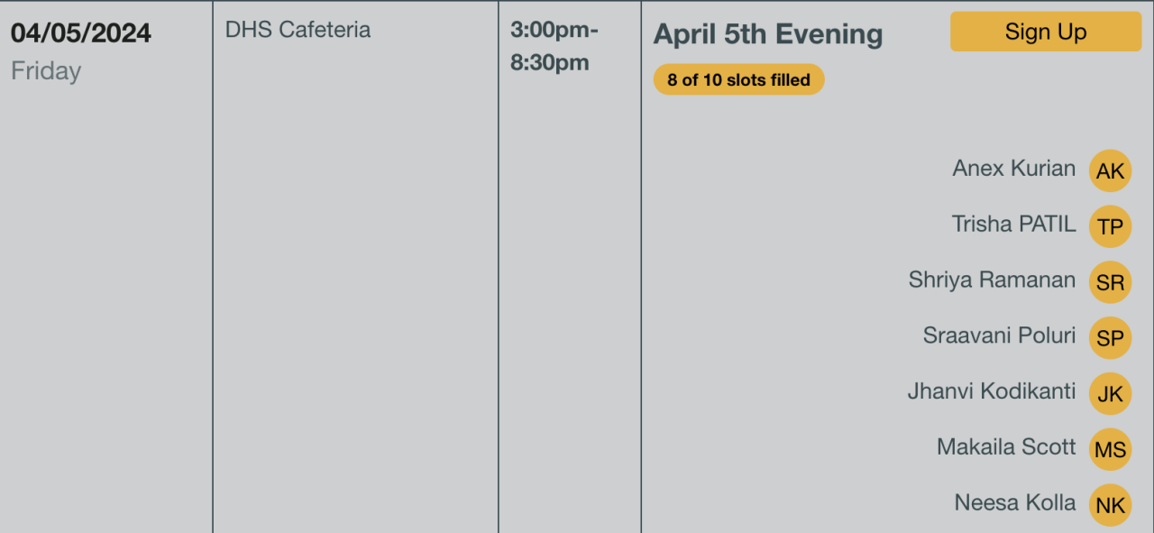Select the name Shriya Ramanan

(x=992, y=280)
